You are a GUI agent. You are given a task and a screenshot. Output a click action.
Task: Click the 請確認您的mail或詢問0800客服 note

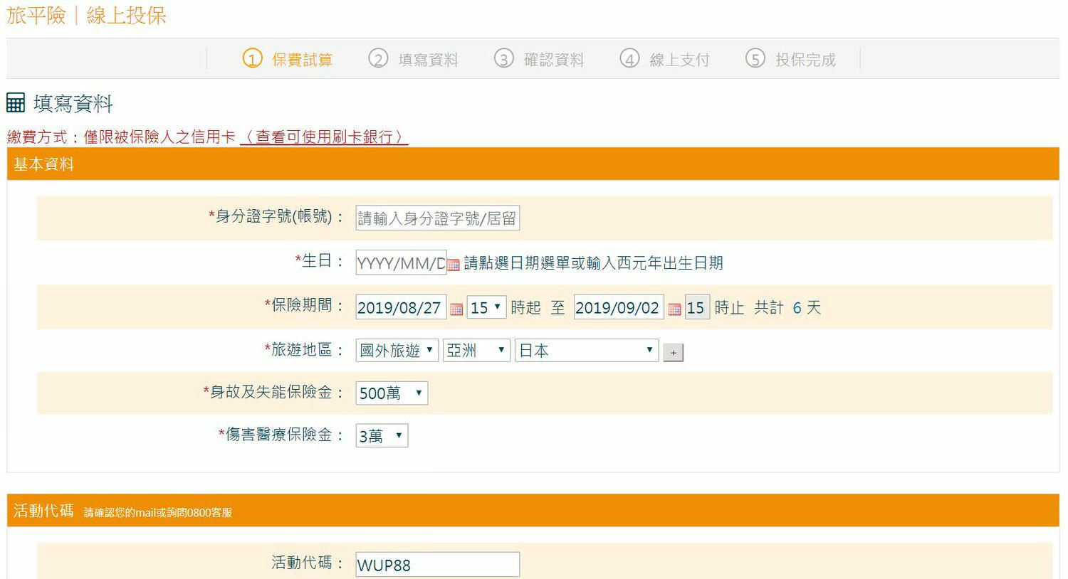(x=158, y=512)
